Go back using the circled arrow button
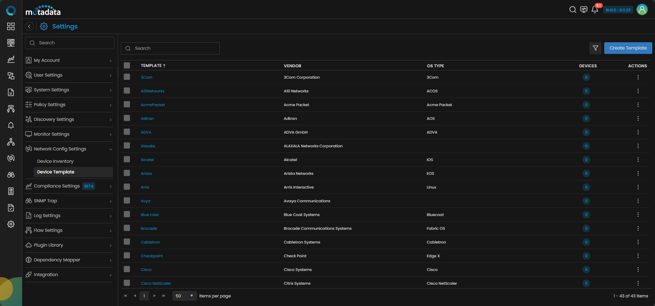655x306 pixels. pyautogui.click(x=30, y=26)
